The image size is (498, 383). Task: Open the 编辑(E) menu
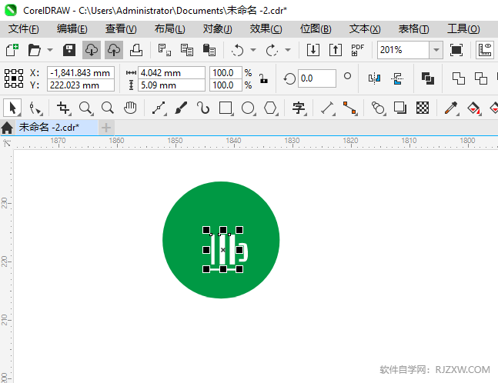(72, 29)
